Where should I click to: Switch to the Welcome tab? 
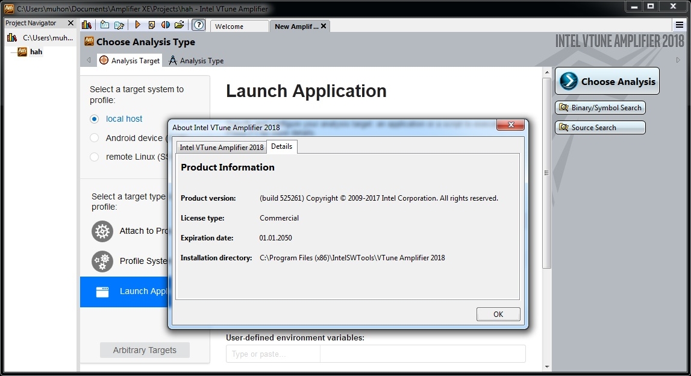239,26
